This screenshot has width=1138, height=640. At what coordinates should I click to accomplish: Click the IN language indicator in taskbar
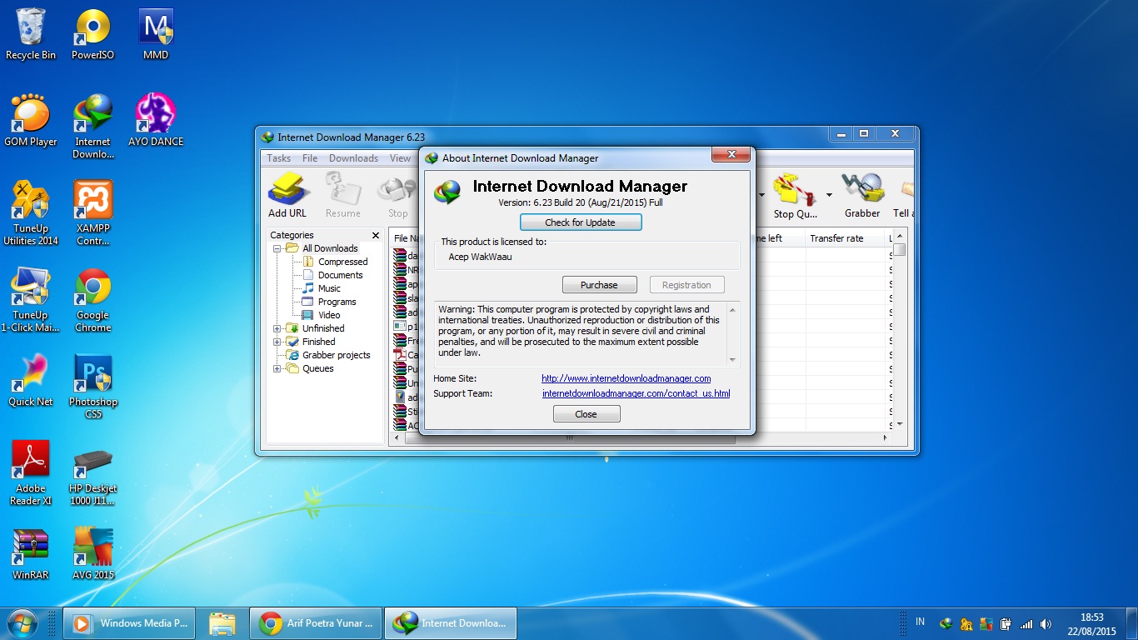tap(920, 622)
